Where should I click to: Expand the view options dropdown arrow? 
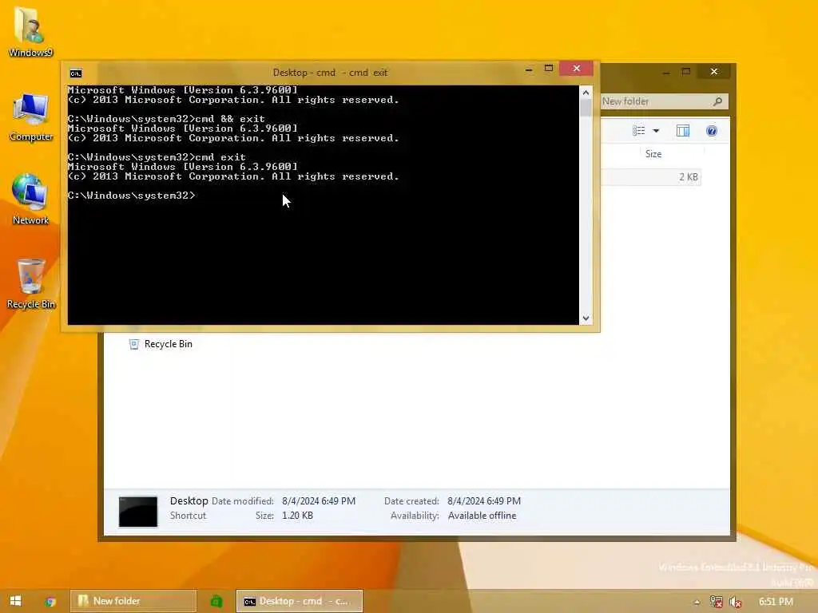coord(656,131)
